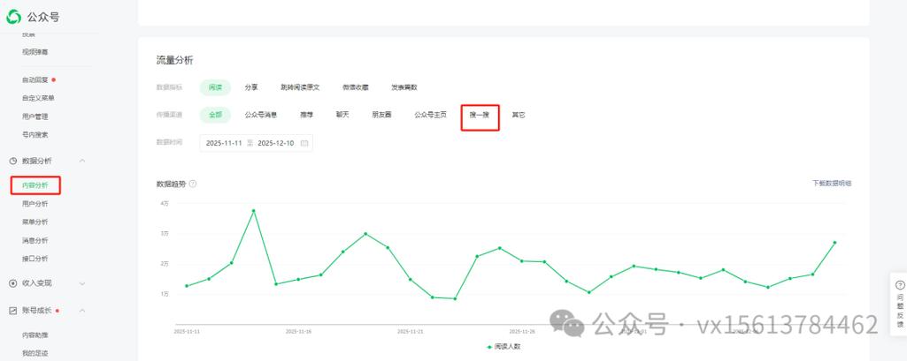Open 内容助推 under 账号成长

point(35,335)
